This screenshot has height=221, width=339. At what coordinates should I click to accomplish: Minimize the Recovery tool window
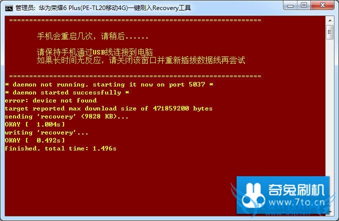290,5
